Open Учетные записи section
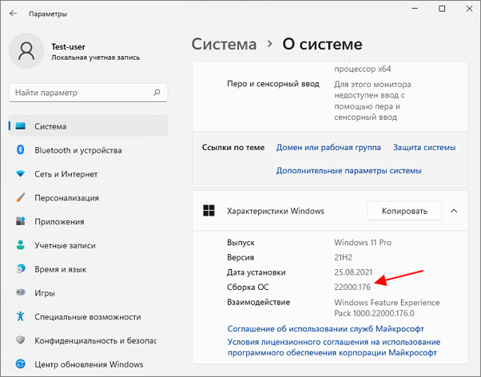 pyautogui.click(x=65, y=245)
